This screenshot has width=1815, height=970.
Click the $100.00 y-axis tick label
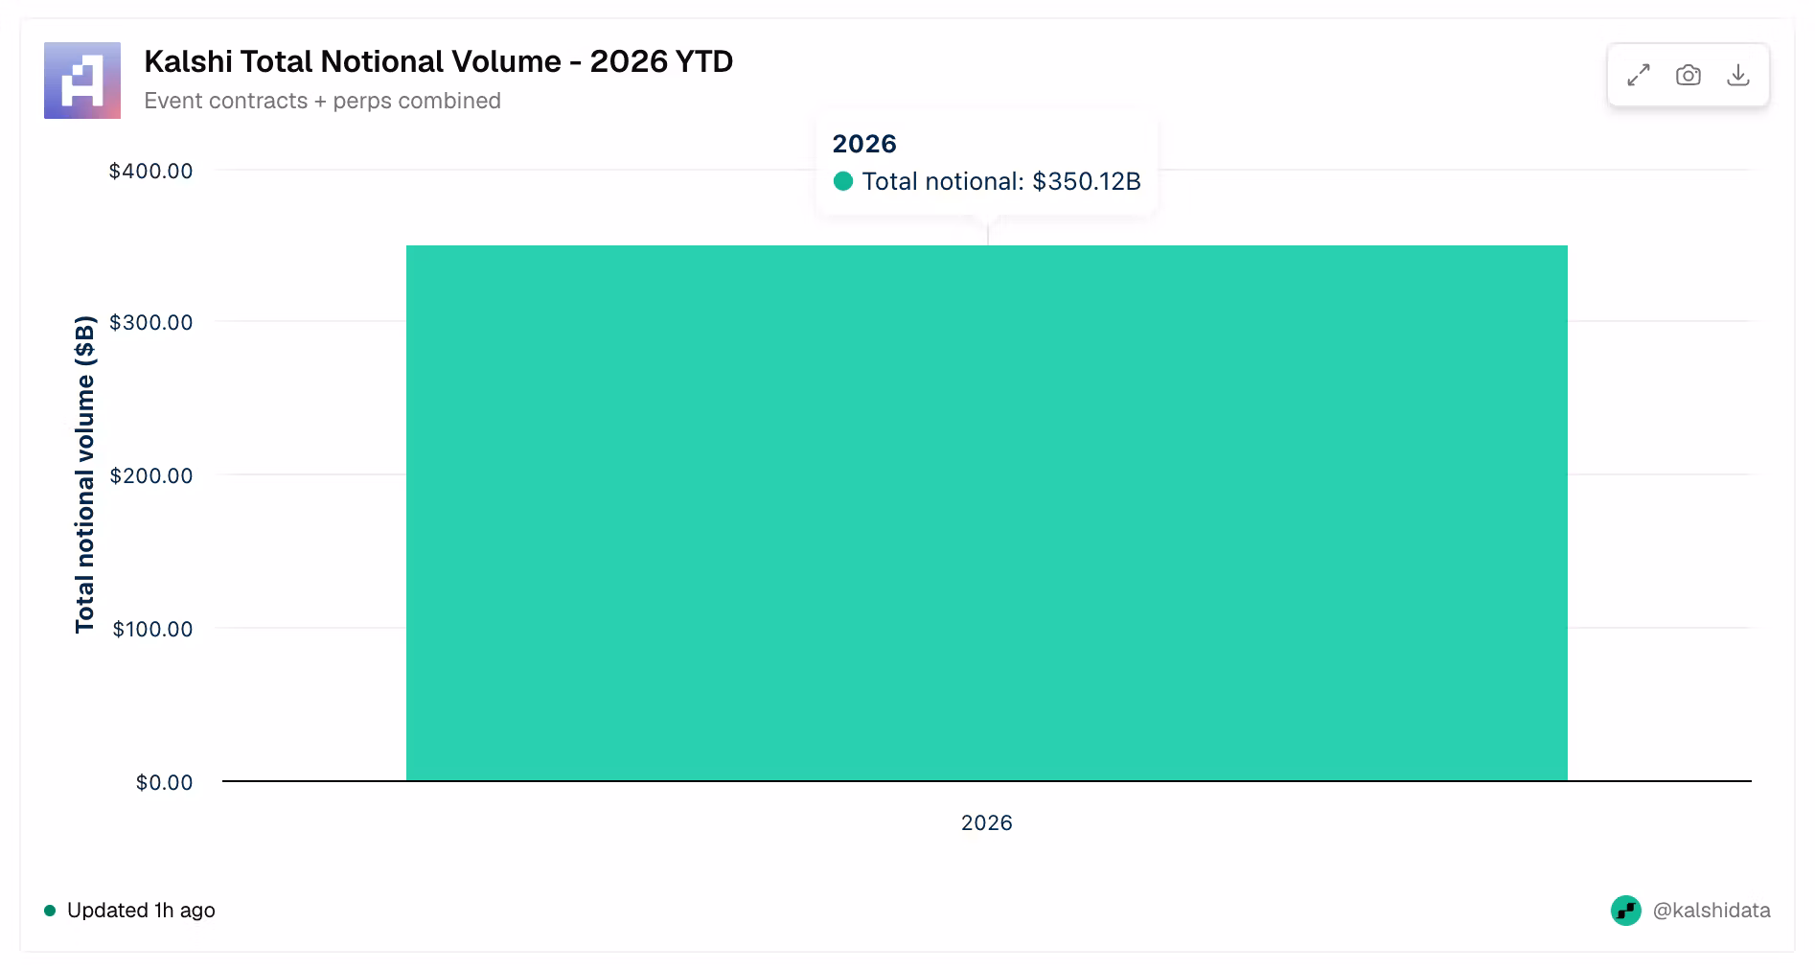coord(153,629)
